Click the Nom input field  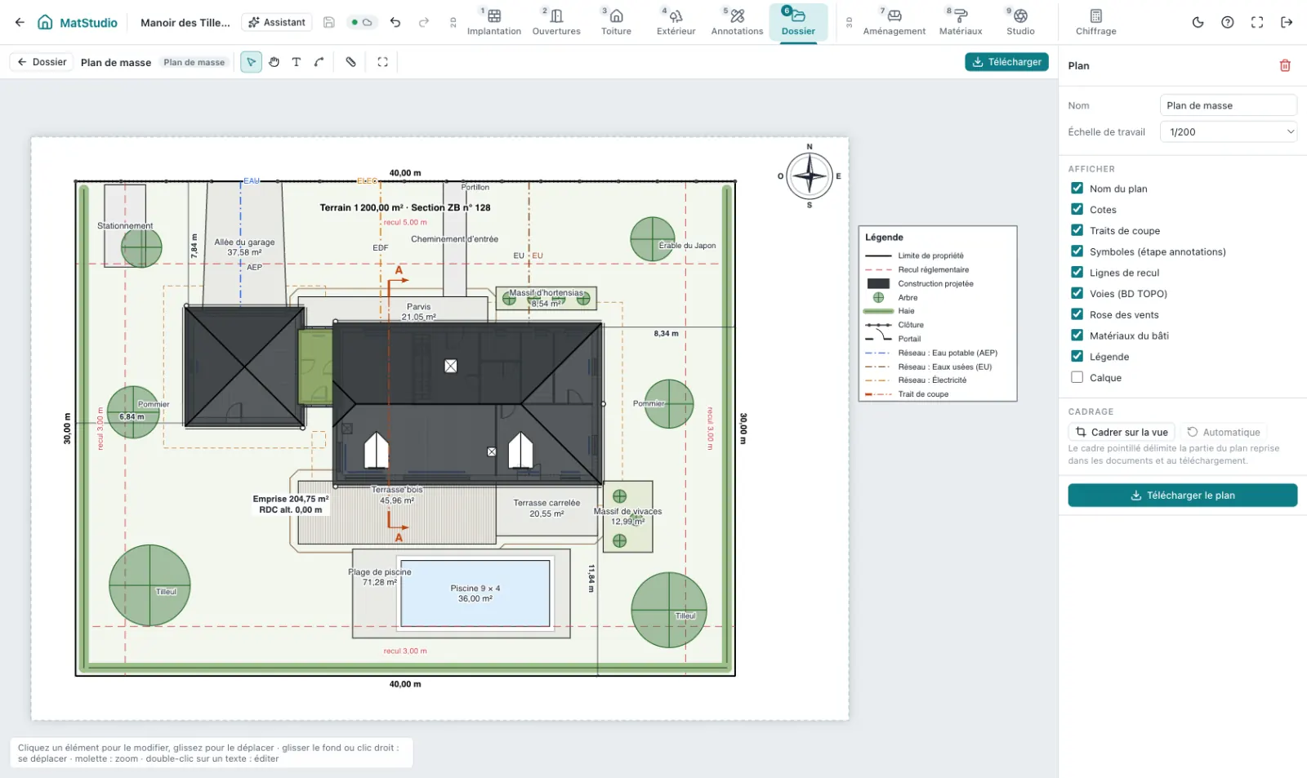(x=1228, y=105)
